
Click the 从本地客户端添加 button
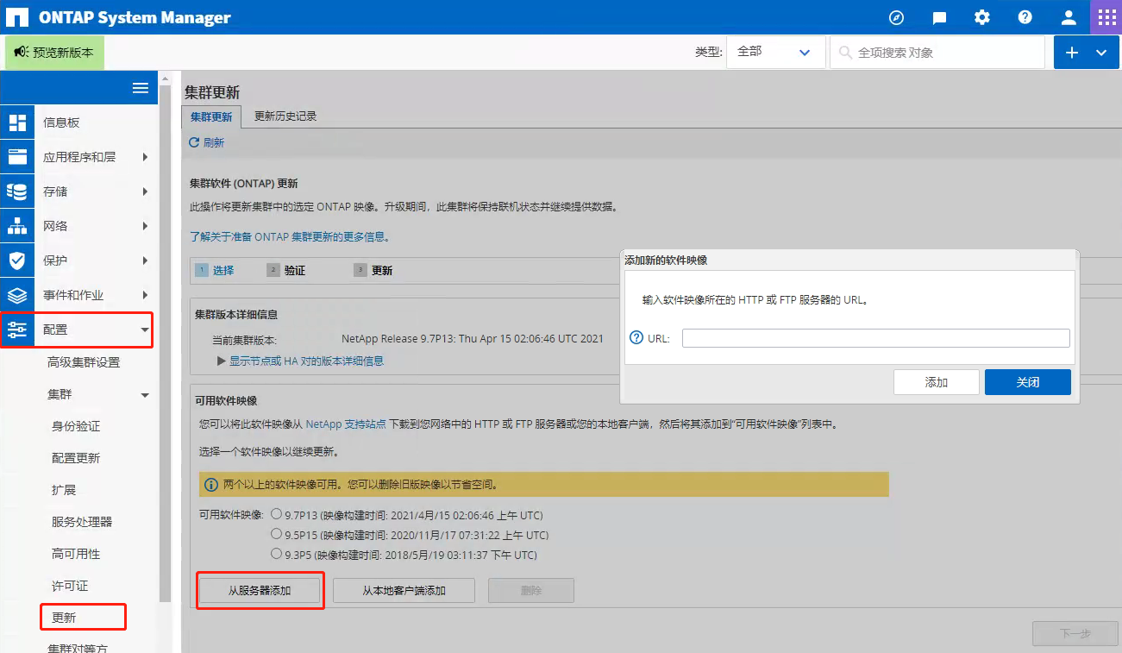click(x=404, y=590)
